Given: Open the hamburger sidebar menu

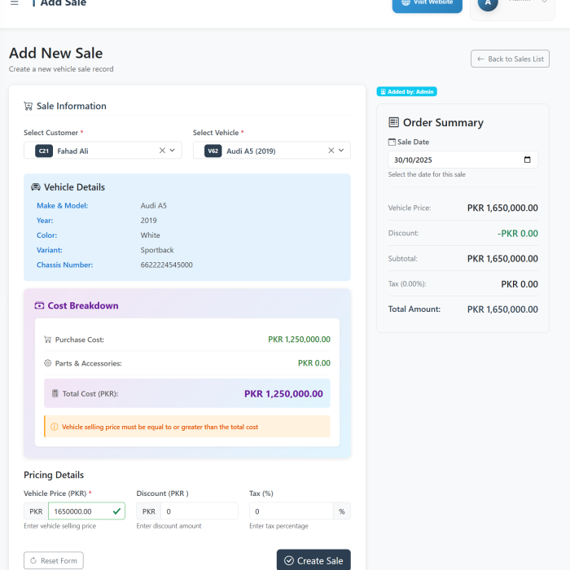Looking at the screenshot, I should tap(14, 3).
